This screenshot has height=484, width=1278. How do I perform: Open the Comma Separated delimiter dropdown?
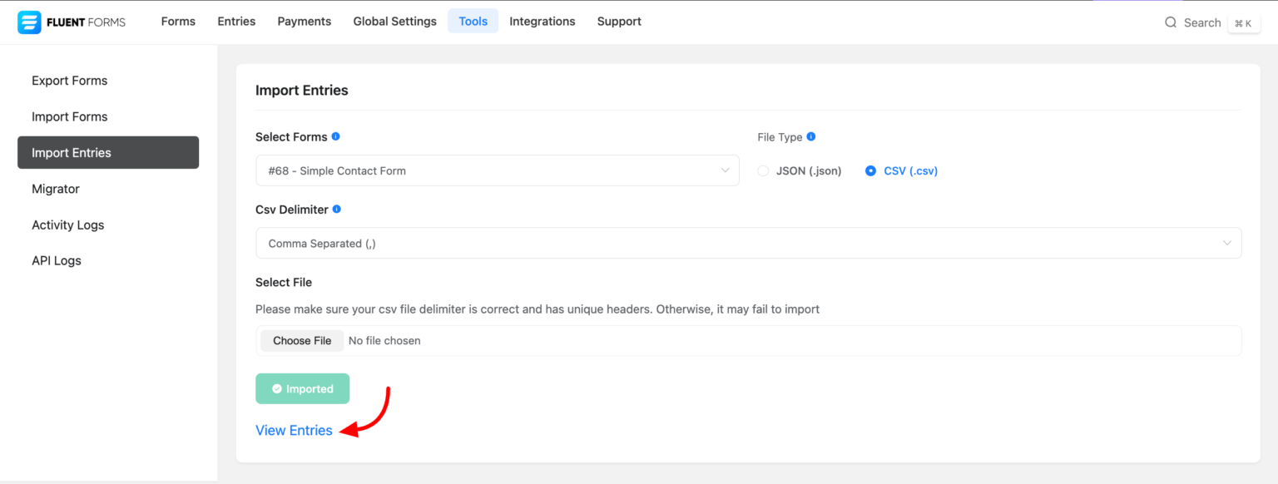747,243
